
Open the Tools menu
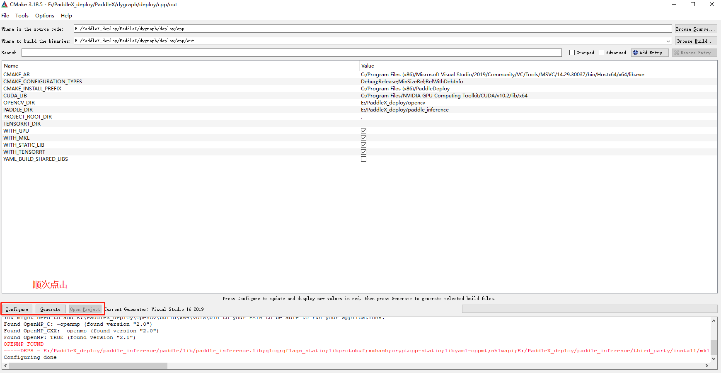pyautogui.click(x=22, y=16)
